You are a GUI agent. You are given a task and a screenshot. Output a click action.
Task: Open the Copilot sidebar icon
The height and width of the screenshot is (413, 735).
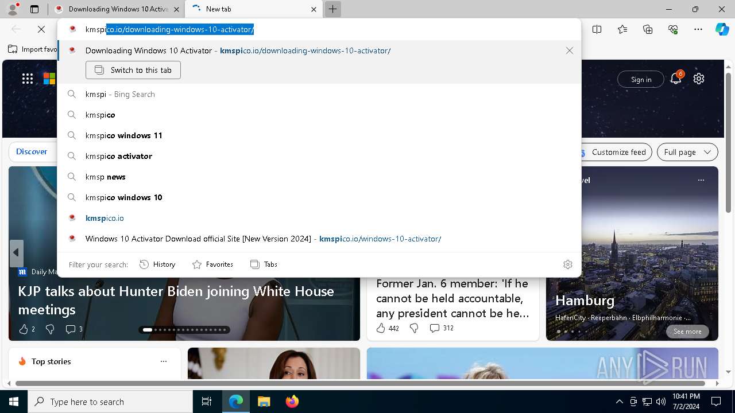[722, 29]
